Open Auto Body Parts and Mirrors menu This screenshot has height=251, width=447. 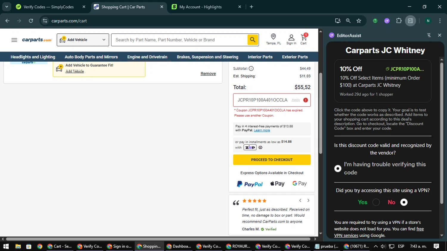click(91, 57)
